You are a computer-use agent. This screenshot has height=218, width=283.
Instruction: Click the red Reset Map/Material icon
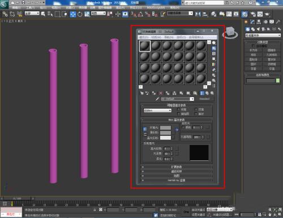(x=161, y=93)
